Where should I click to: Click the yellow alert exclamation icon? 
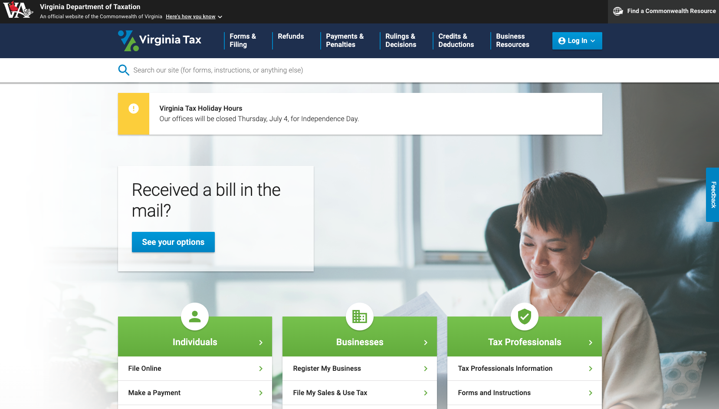pos(134,109)
